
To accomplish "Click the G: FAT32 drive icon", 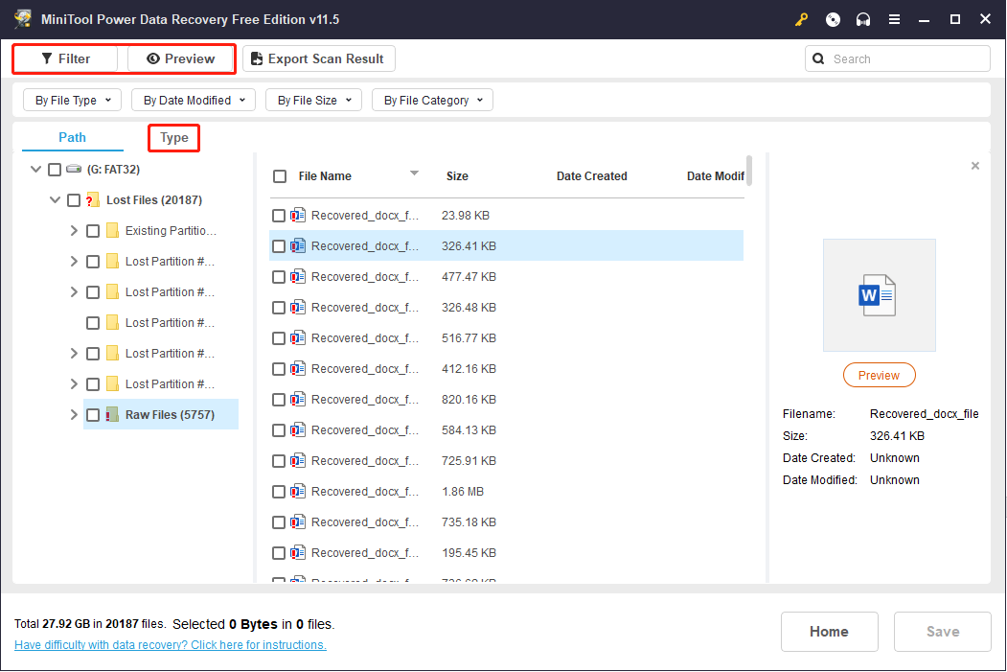I will [74, 169].
